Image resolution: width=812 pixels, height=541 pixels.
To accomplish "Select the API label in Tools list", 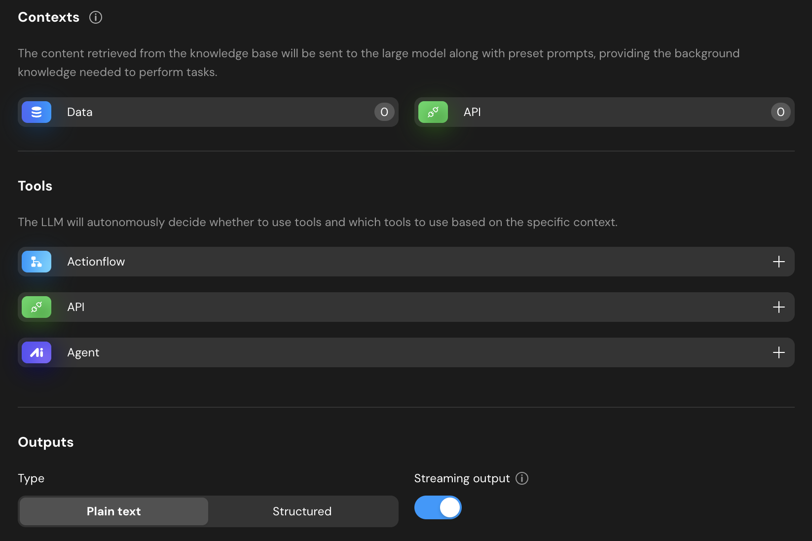I will [76, 307].
